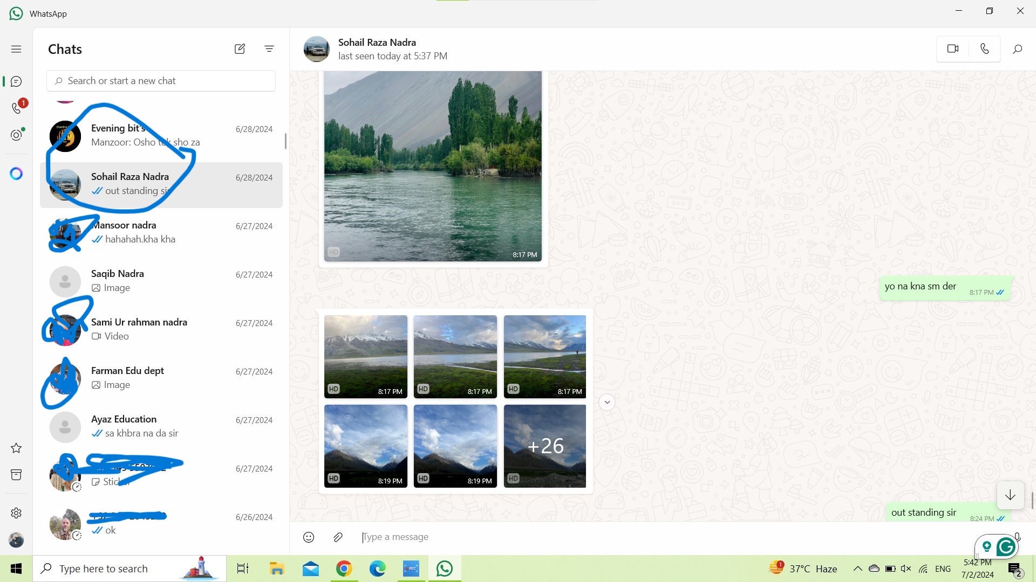Open Ayaz Education chat

pos(161,426)
